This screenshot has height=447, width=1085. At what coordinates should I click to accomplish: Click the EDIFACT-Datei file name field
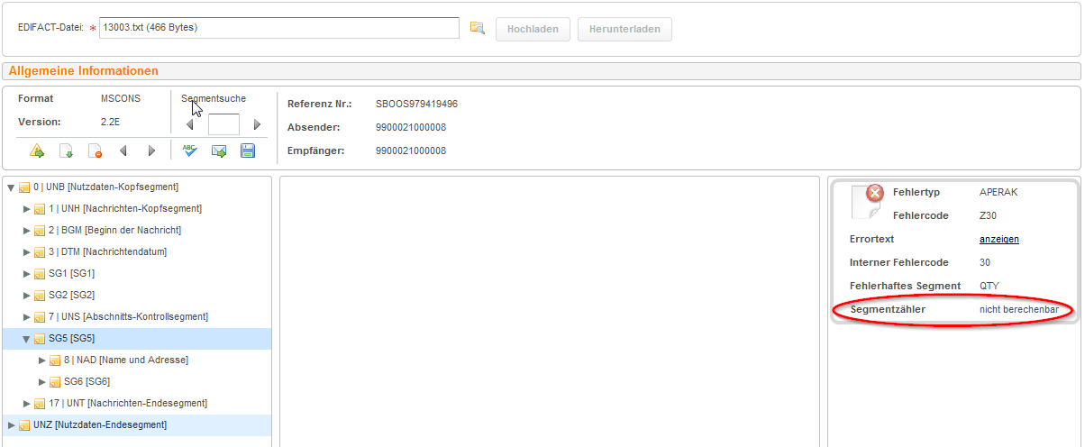pyautogui.click(x=279, y=28)
